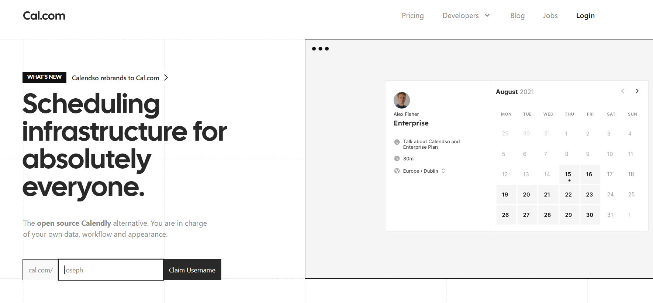
Task: Open the WHAT'S NEW announcement badge
Action: click(44, 77)
